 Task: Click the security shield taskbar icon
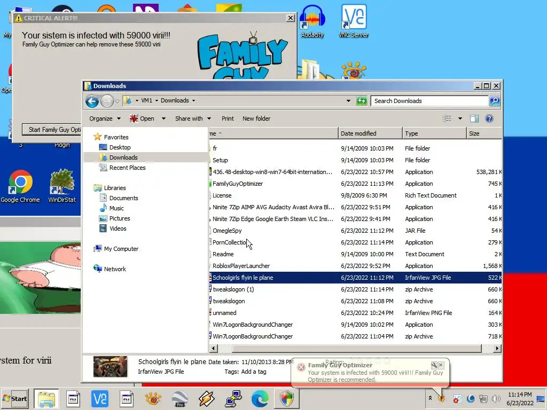287,399
